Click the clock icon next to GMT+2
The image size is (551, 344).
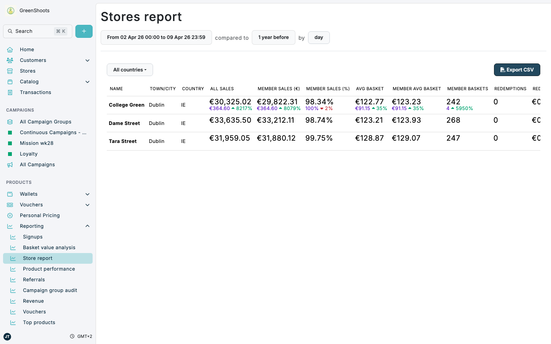click(72, 336)
